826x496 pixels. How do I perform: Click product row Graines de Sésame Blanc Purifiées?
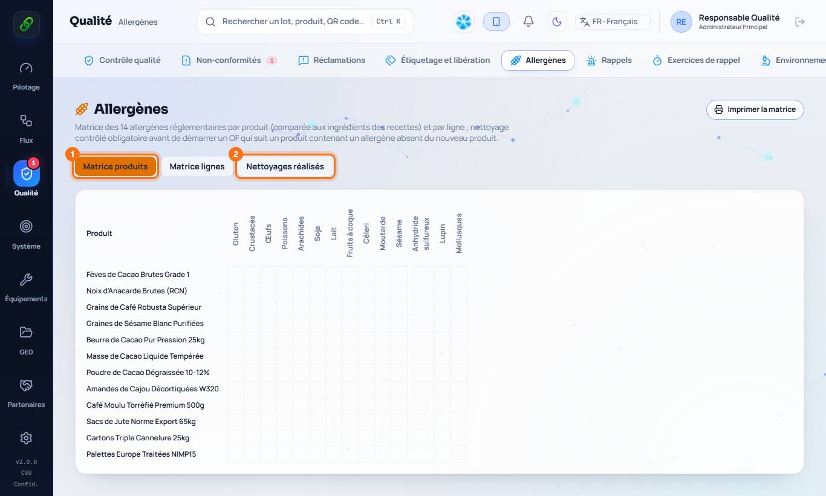277,324
